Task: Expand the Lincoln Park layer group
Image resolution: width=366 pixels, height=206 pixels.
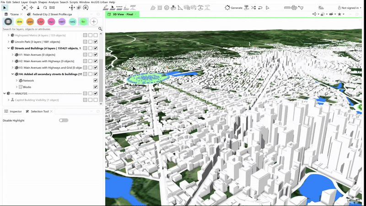Action: [x=8, y=42]
